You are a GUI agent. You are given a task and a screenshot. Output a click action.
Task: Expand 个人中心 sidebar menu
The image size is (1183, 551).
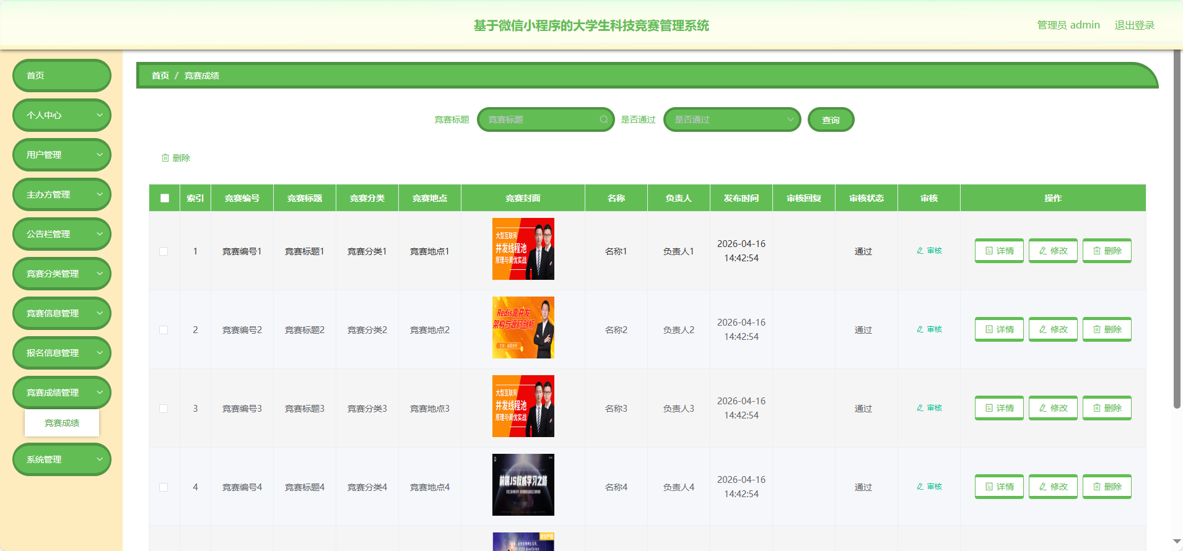click(x=62, y=115)
